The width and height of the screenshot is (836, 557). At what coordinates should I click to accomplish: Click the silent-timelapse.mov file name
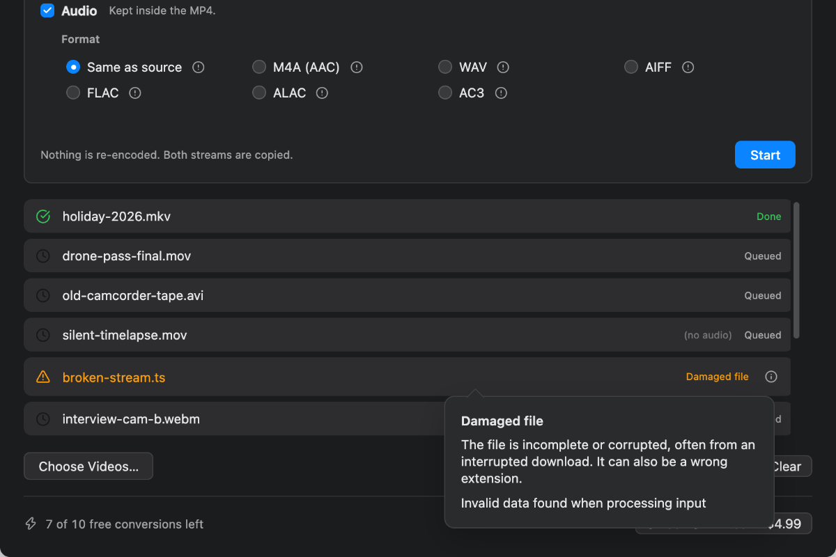125,336
